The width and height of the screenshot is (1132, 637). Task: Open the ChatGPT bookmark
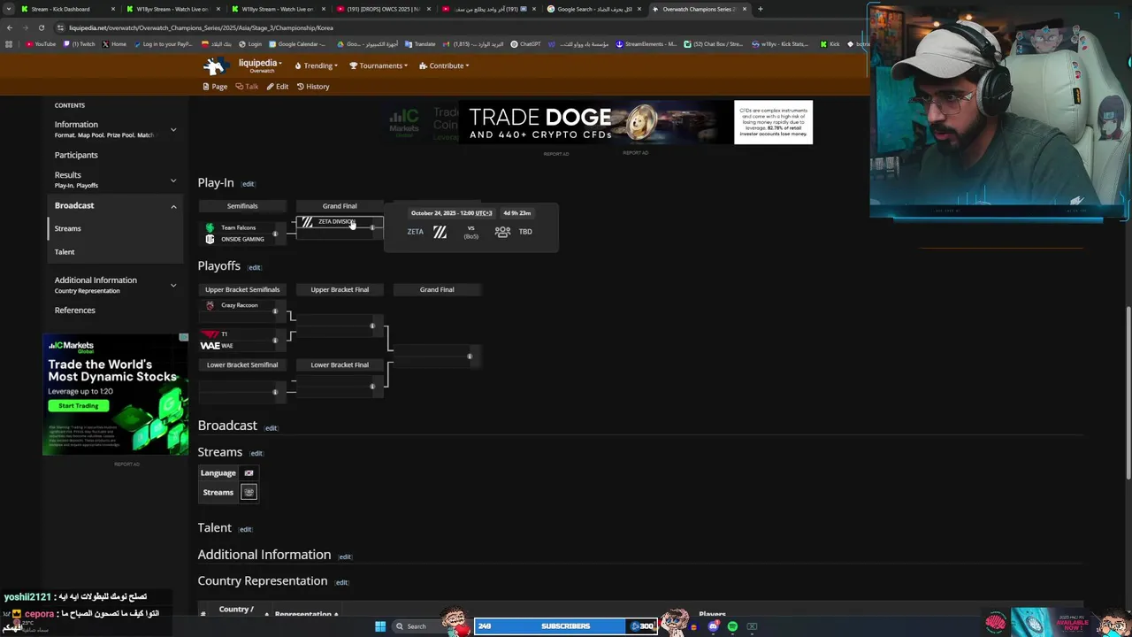(x=525, y=43)
